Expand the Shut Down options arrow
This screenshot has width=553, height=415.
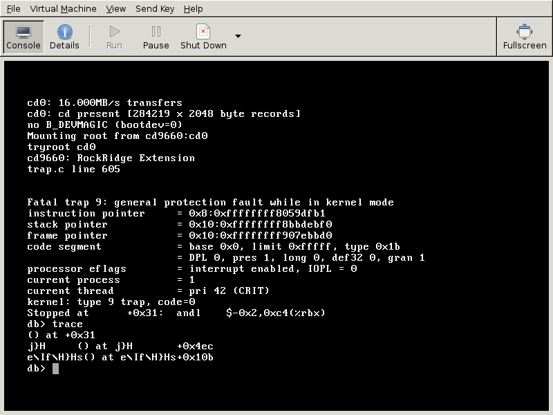tap(238, 37)
